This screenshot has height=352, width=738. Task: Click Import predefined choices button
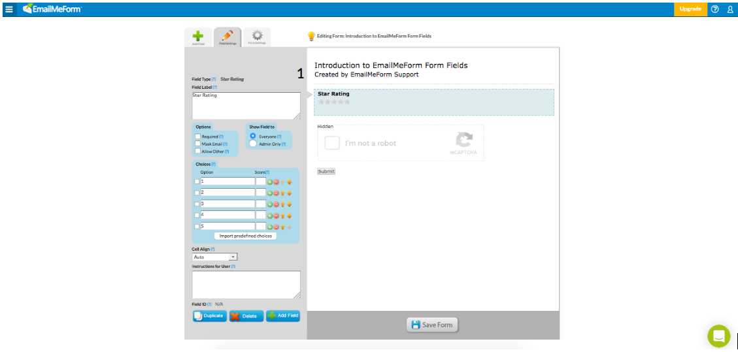coord(245,236)
